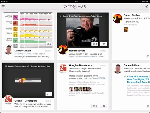Tap +29 on Robert Scoble photo post
The height and width of the screenshot is (113, 150).
[103, 44]
